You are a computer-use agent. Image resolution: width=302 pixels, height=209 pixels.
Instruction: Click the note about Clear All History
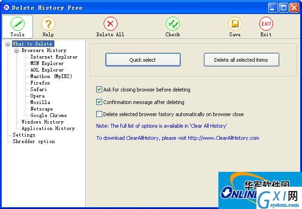[x=162, y=126]
